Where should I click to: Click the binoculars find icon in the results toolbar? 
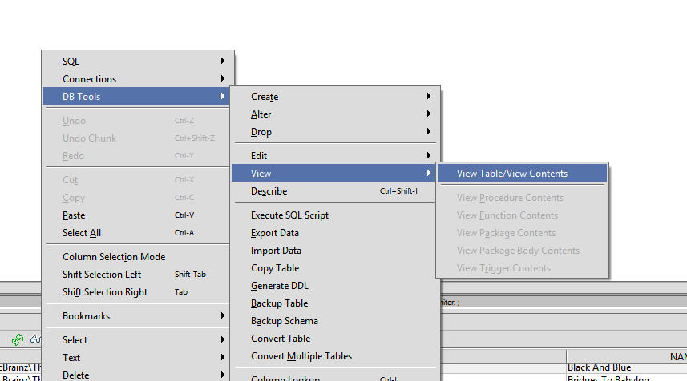[x=35, y=339]
